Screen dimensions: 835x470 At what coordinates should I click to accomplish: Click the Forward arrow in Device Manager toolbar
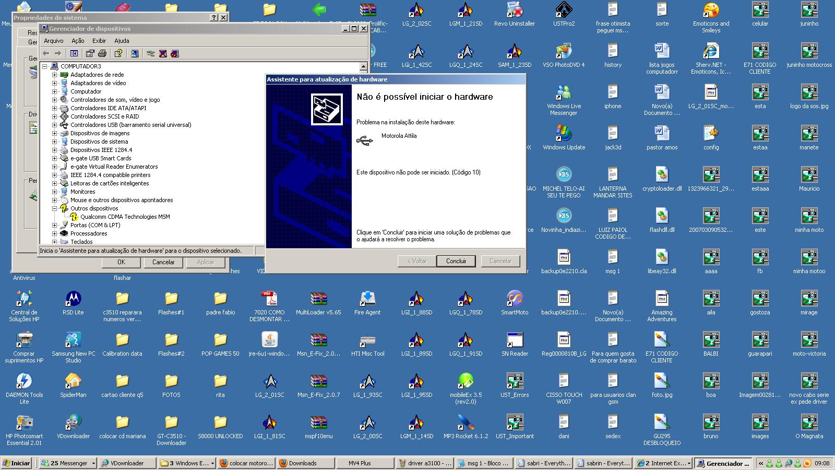point(58,53)
